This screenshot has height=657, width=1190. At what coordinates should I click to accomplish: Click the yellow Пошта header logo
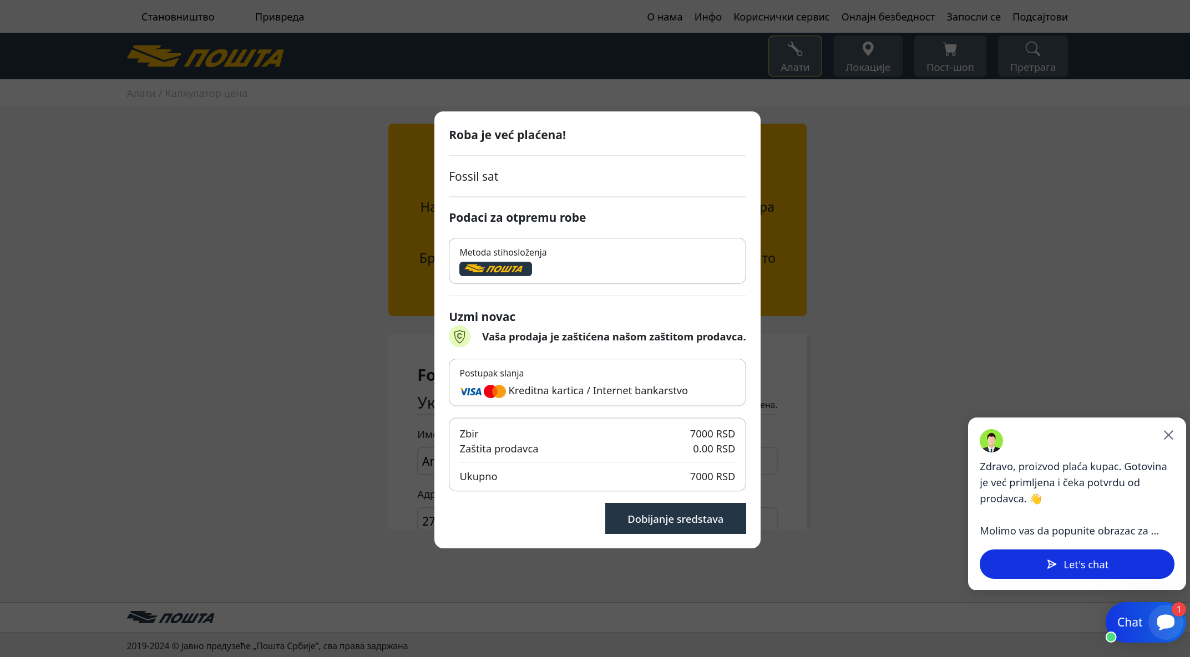click(205, 57)
